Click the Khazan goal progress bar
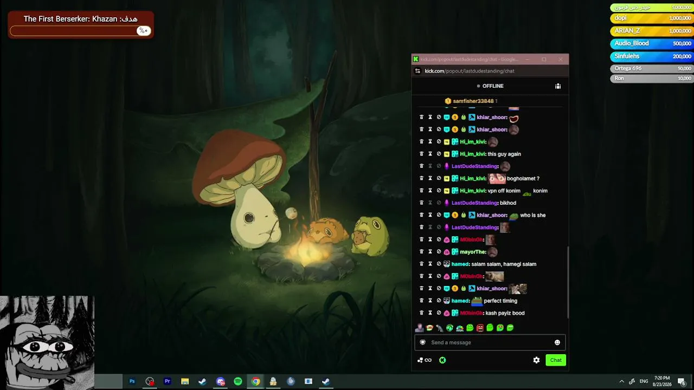 (x=80, y=31)
